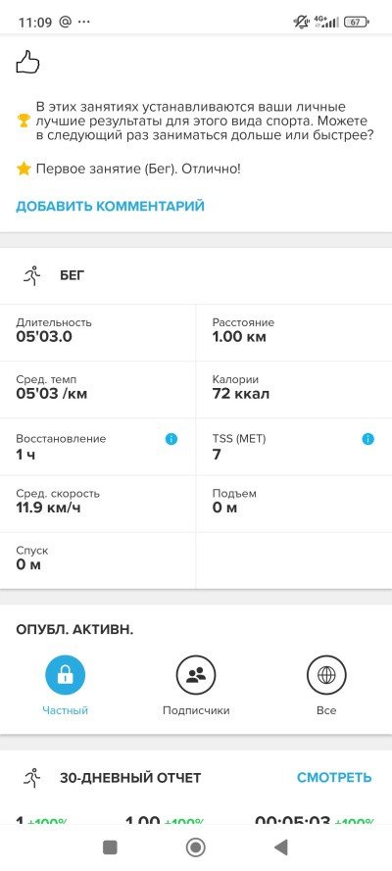Click the trophy personal best icon

tap(24, 121)
